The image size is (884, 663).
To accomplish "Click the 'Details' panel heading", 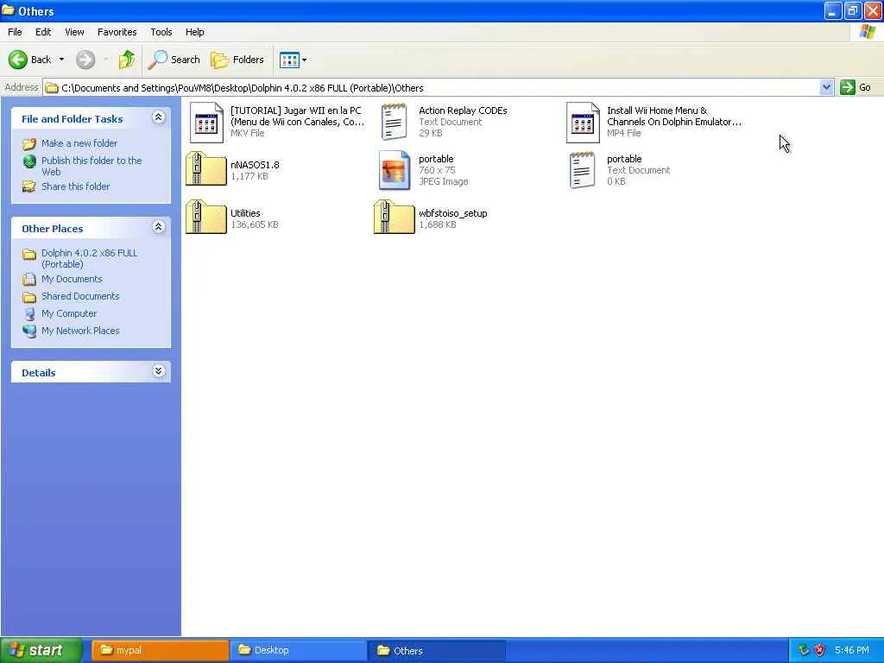I will [38, 373].
